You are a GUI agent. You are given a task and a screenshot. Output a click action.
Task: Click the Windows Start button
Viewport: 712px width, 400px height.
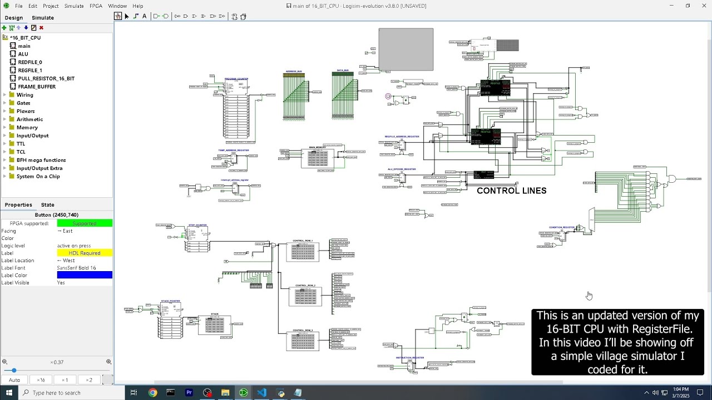[9, 393]
